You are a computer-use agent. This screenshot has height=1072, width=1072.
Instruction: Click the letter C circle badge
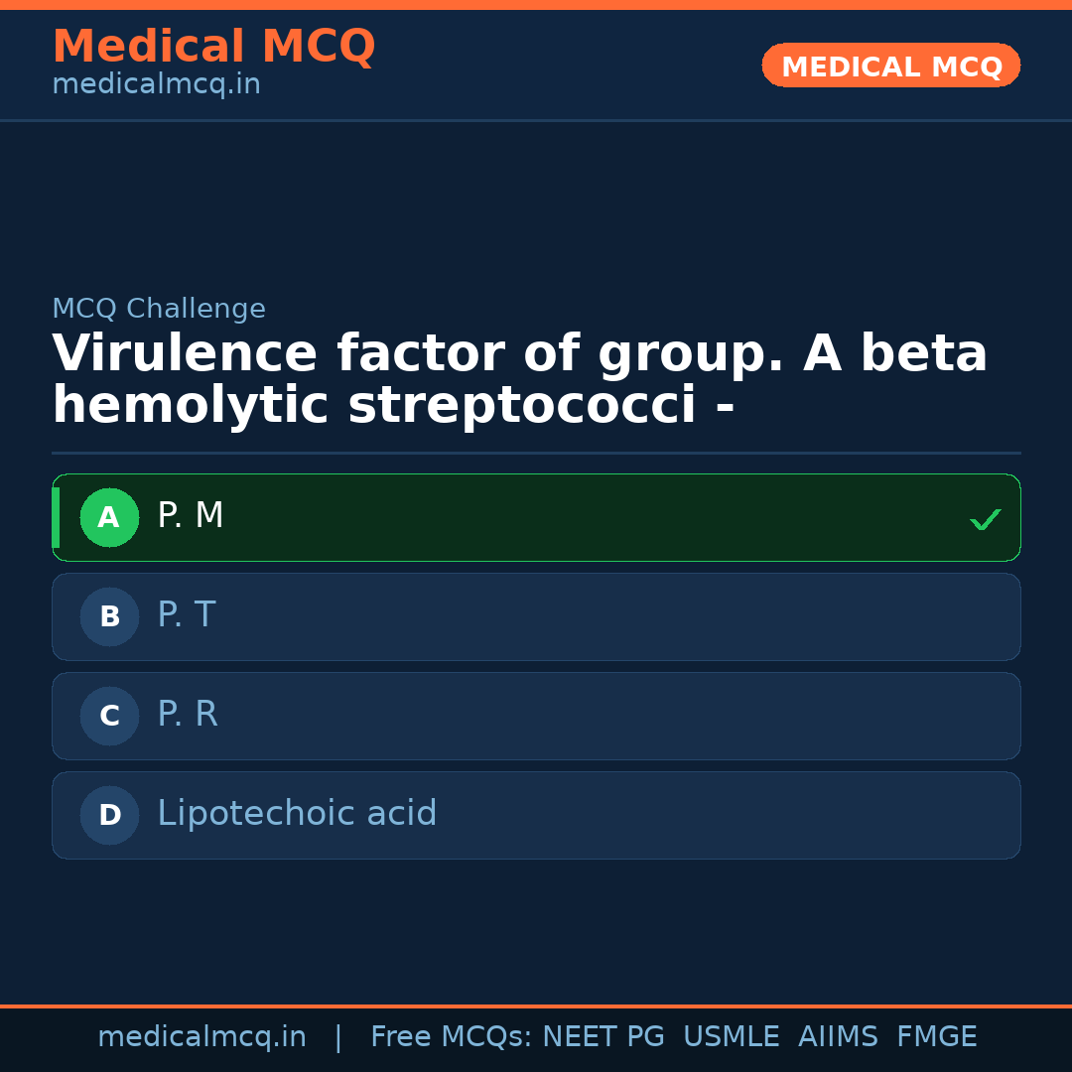point(109,716)
